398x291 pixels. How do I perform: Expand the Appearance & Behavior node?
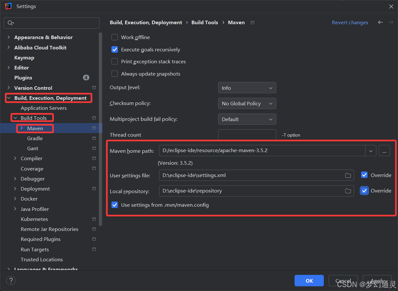pyautogui.click(x=9, y=37)
